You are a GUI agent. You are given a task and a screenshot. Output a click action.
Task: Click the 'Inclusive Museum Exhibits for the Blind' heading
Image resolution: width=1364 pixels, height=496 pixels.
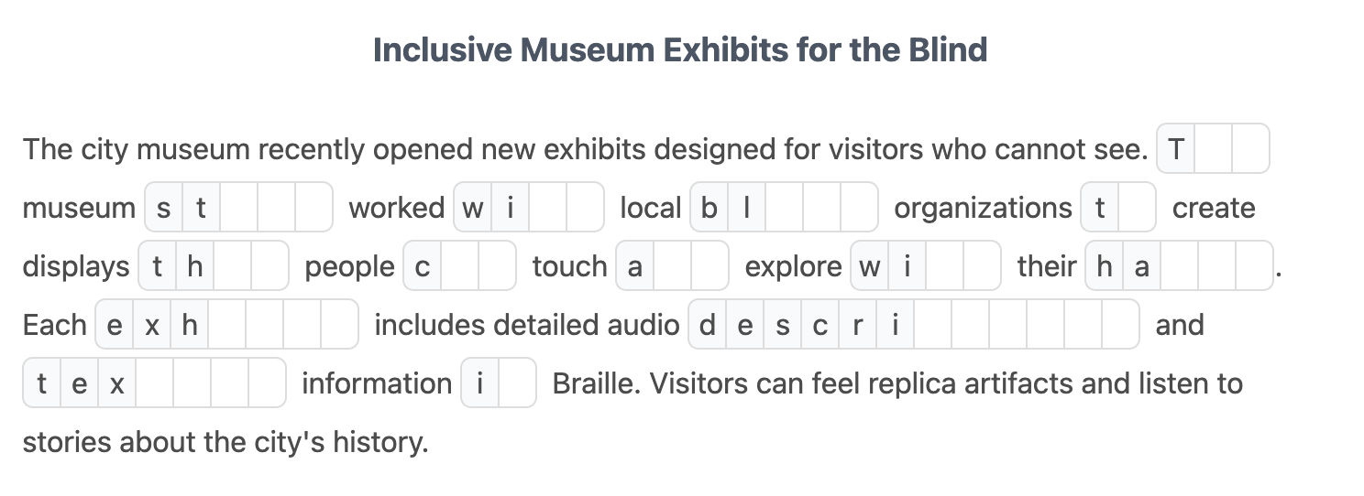coord(680,49)
